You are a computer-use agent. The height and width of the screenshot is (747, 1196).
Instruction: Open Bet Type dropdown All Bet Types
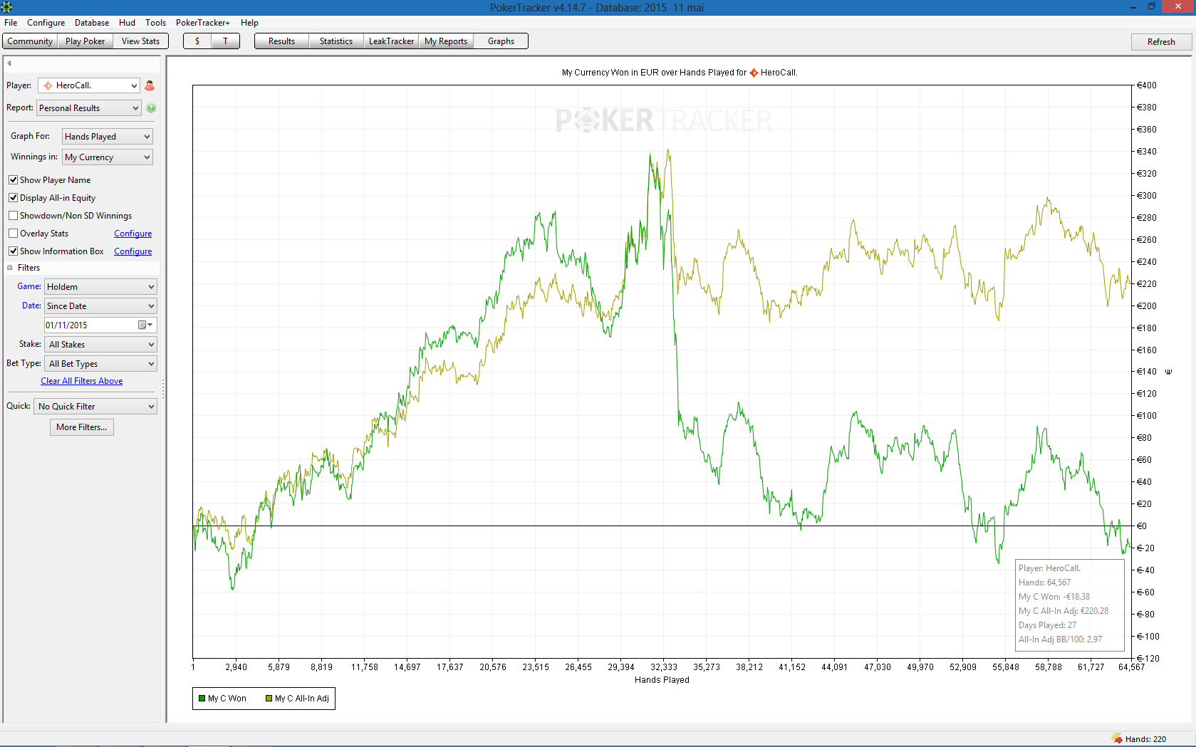[100, 364]
